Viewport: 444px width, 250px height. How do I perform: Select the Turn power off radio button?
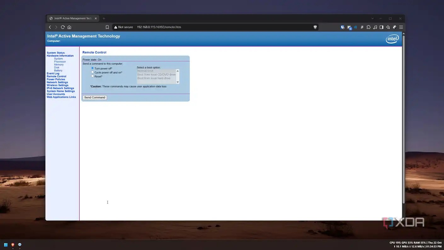point(92,68)
